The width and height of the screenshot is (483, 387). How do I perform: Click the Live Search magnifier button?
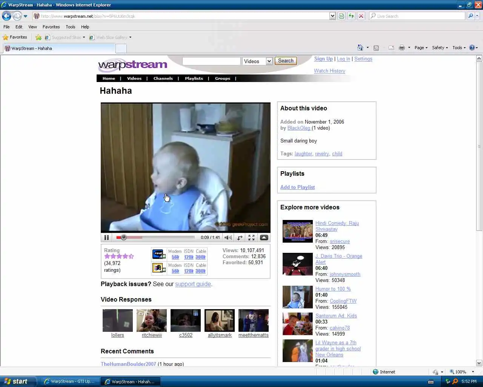[x=471, y=16]
